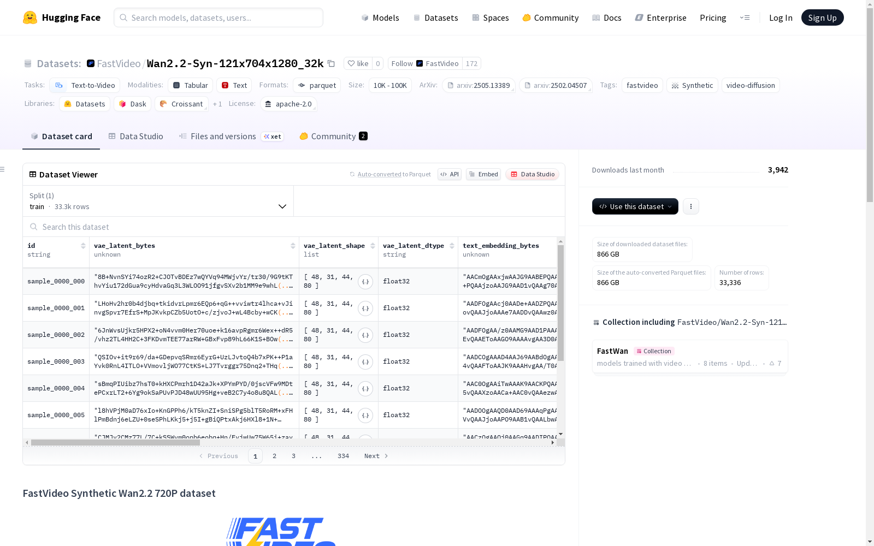
Task: Open the Community tab with 2 discussions
Action: click(333, 136)
